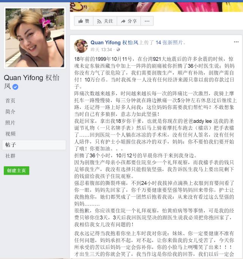Viewport: 243px width, 259px height.
Task: Click the page cover photo banner
Action: point(156,7)
